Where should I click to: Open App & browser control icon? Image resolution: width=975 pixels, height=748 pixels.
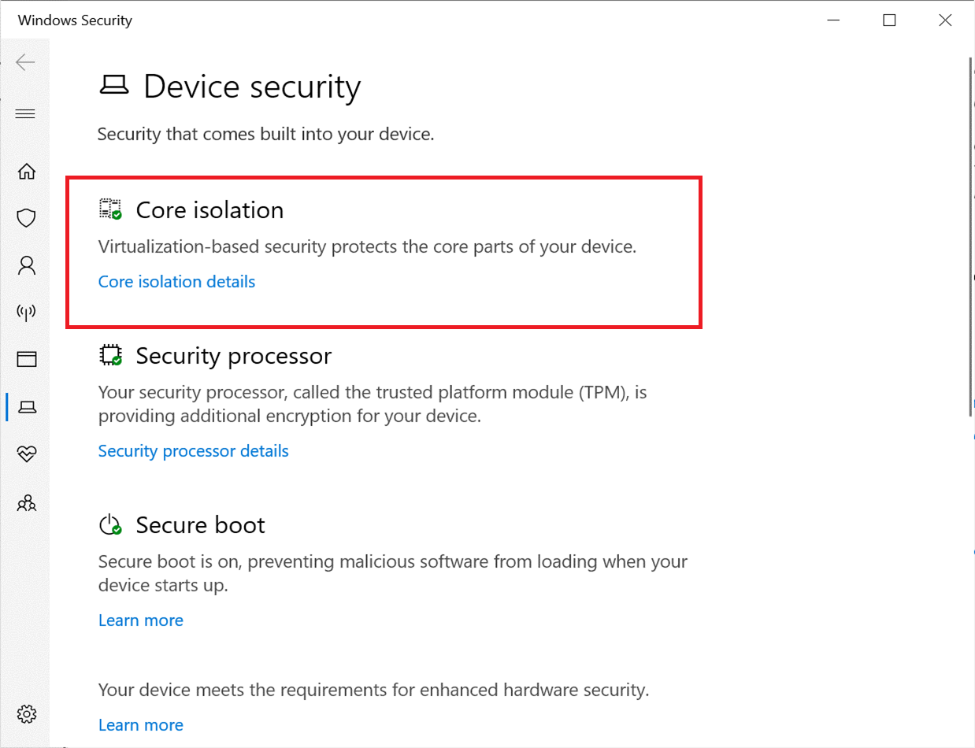(27, 360)
